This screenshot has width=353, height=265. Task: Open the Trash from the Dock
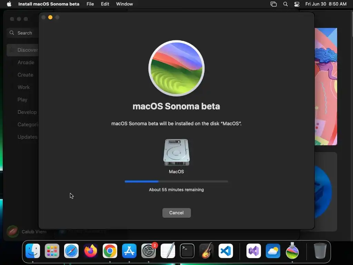point(320,251)
